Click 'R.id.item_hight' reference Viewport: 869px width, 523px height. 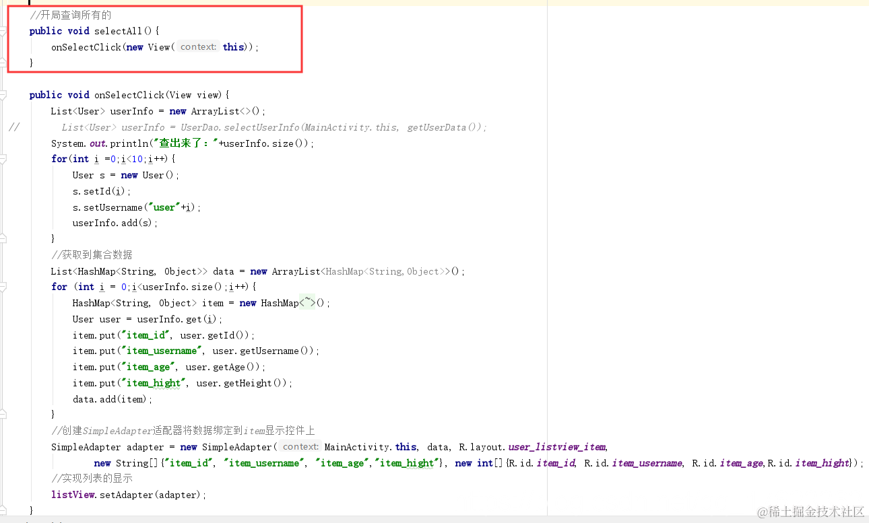click(808, 463)
